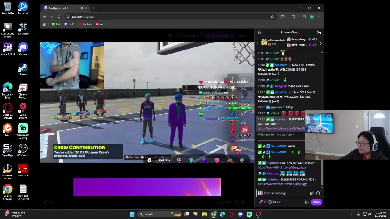Reload the Twitch page
The width and height of the screenshot is (390, 219).
(x=59, y=17)
